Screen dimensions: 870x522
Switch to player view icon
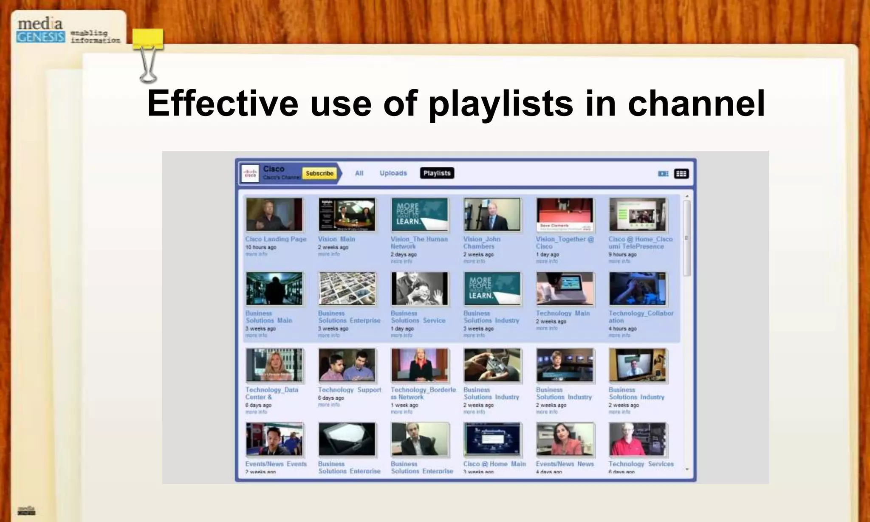(x=663, y=174)
